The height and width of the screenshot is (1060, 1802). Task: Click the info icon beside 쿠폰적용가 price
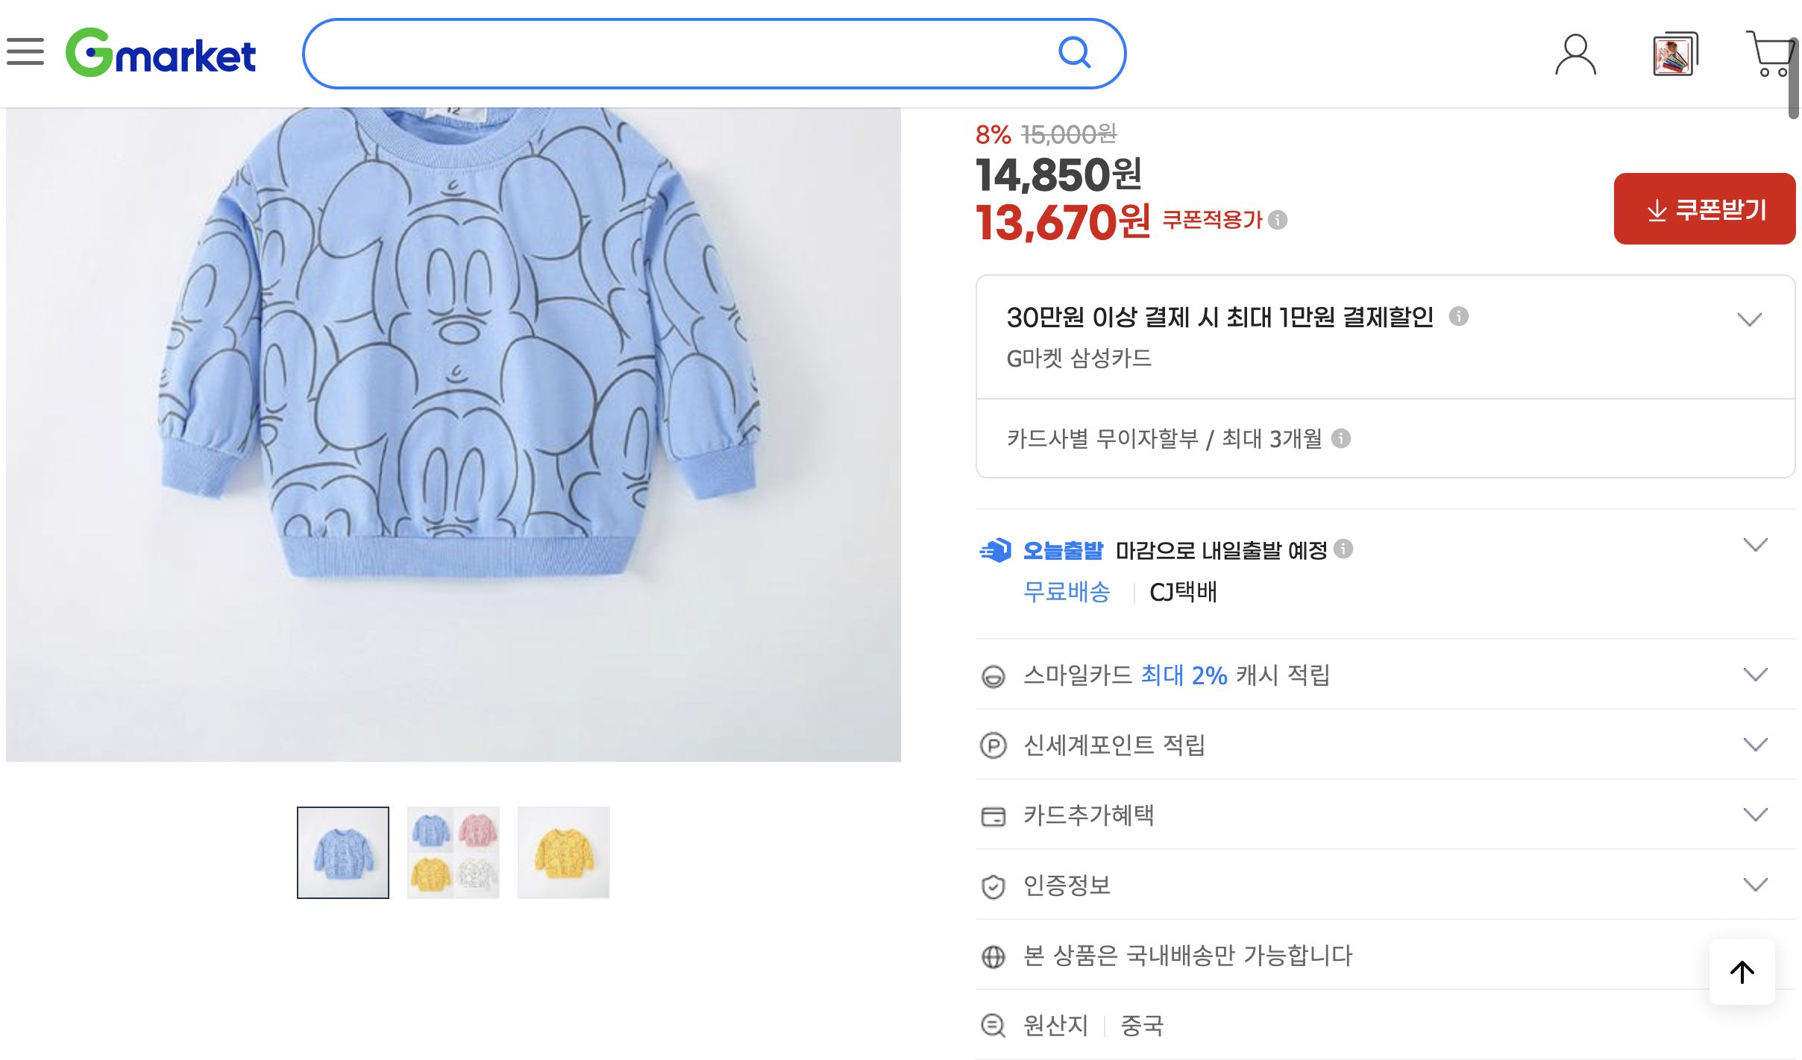[x=1277, y=221]
